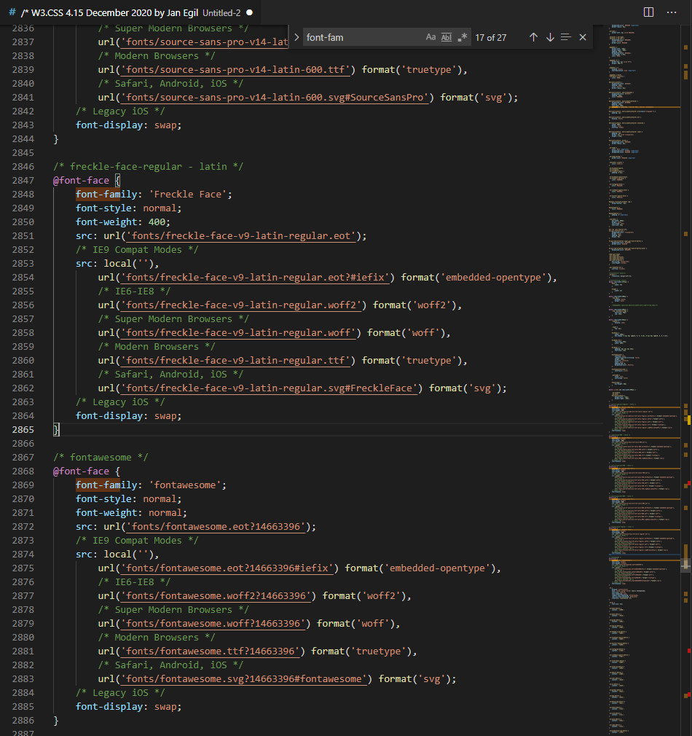This screenshot has width=692, height=736.
Task: Open the fontawesome.woff2?14663396 link
Action: coord(216,595)
